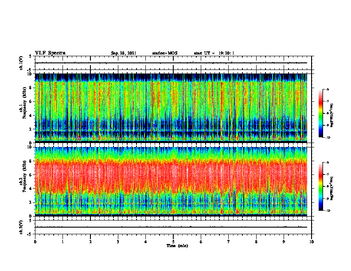Viewport: 351px width, 271px height.
Task: Click the "5" tick on the time axis
Action: coord(173,242)
